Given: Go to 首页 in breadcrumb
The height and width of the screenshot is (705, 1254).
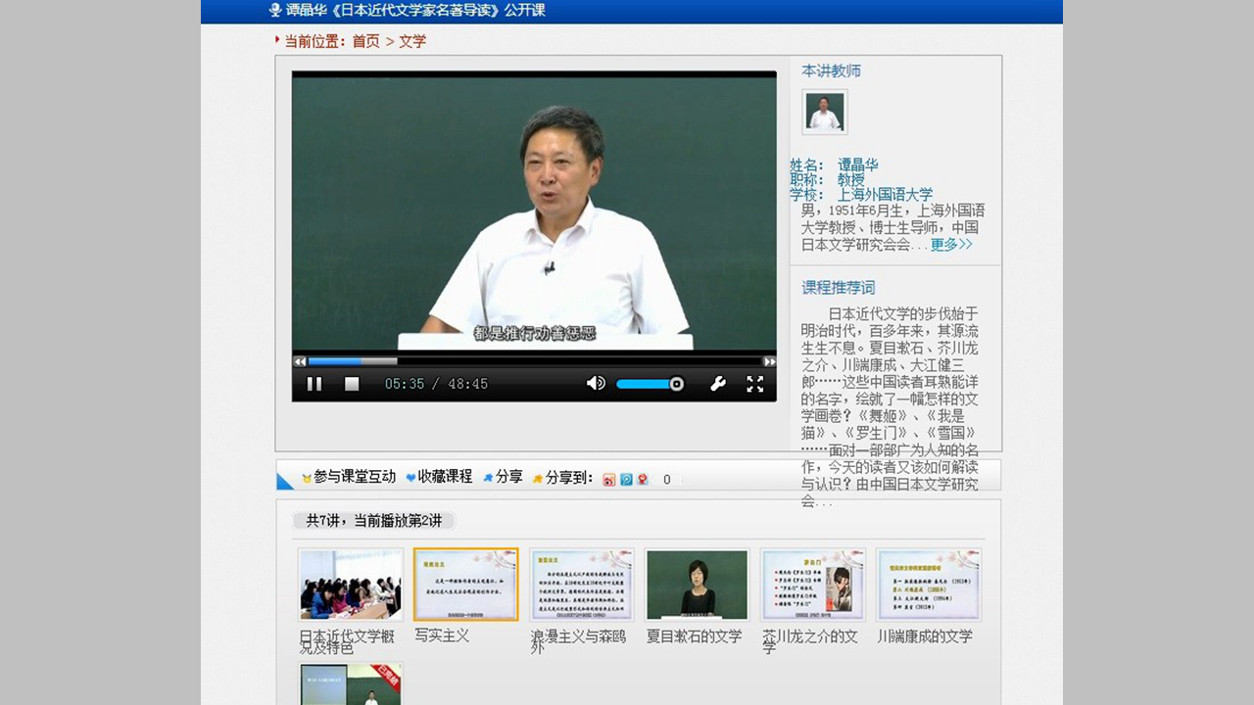Looking at the screenshot, I should [365, 41].
